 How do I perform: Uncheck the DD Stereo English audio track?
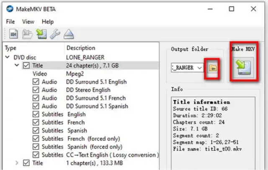click(36, 90)
